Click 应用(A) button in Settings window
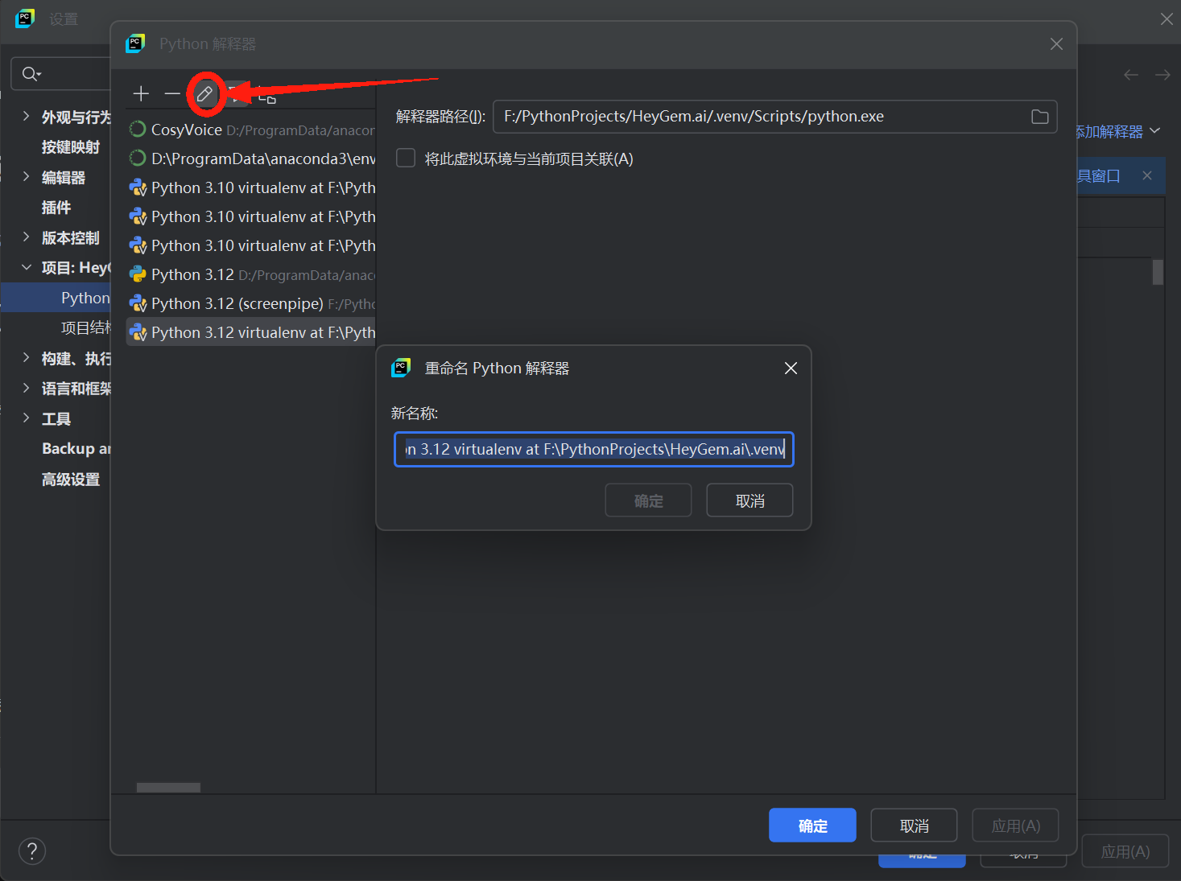The width and height of the screenshot is (1181, 881). (1125, 851)
